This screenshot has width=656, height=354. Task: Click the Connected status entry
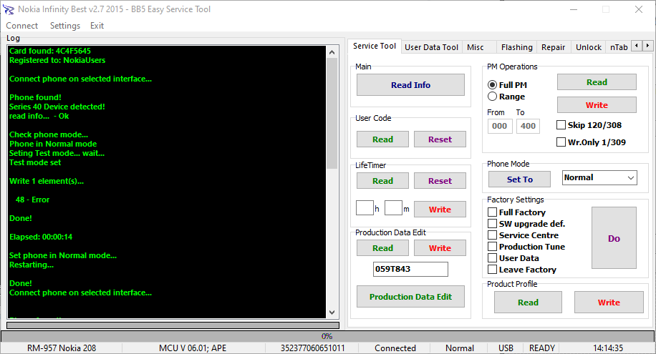395,348
